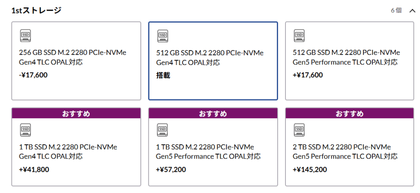The height and width of the screenshot is (193, 420).
Task: Click SSD icon on 1 TB Gen5 card
Action: [x=163, y=130]
